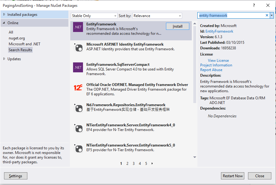Click the EntityFramework .NET package icon
The image size is (276, 185).
pyautogui.click(x=78, y=27)
